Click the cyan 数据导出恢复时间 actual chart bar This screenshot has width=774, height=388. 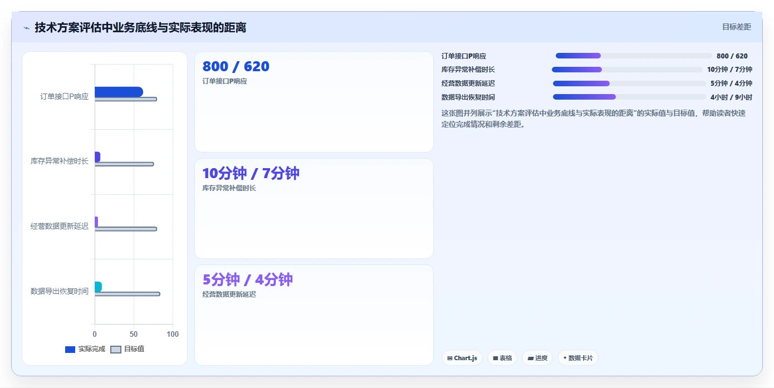click(98, 287)
